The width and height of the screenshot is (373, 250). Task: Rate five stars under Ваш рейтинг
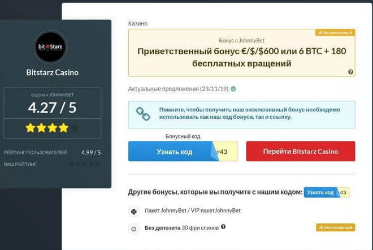tap(97, 164)
